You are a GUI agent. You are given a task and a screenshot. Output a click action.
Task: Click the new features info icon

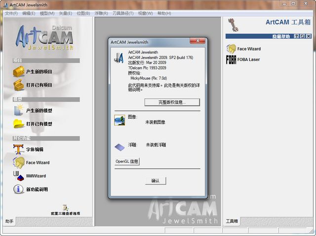tap(18, 189)
